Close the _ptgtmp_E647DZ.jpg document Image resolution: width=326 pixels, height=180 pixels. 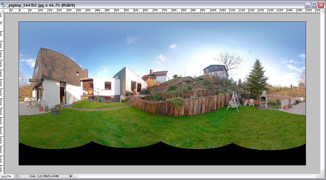point(321,5)
